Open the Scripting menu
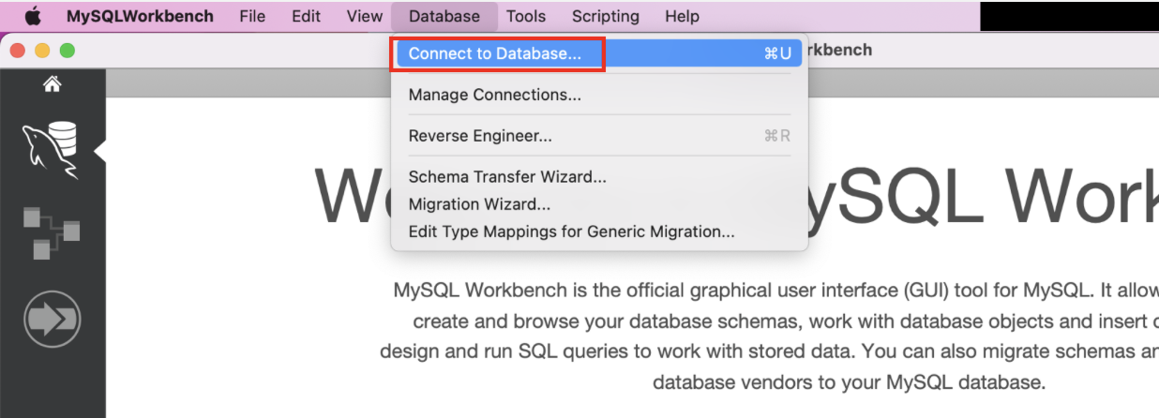Image resolution: width=1159 pixels, height=418 pixels. tap(606, 16)
